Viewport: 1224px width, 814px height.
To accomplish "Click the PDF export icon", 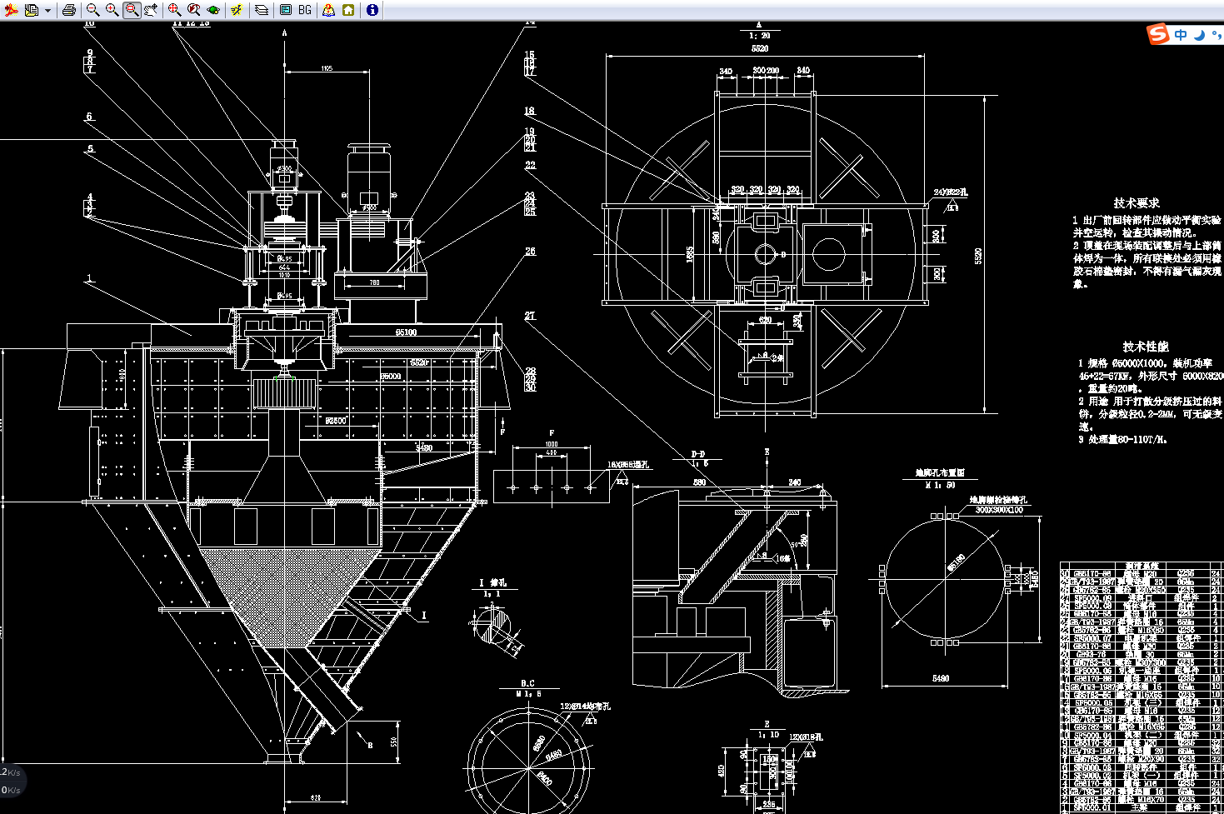I will click(x=12, y=10).
